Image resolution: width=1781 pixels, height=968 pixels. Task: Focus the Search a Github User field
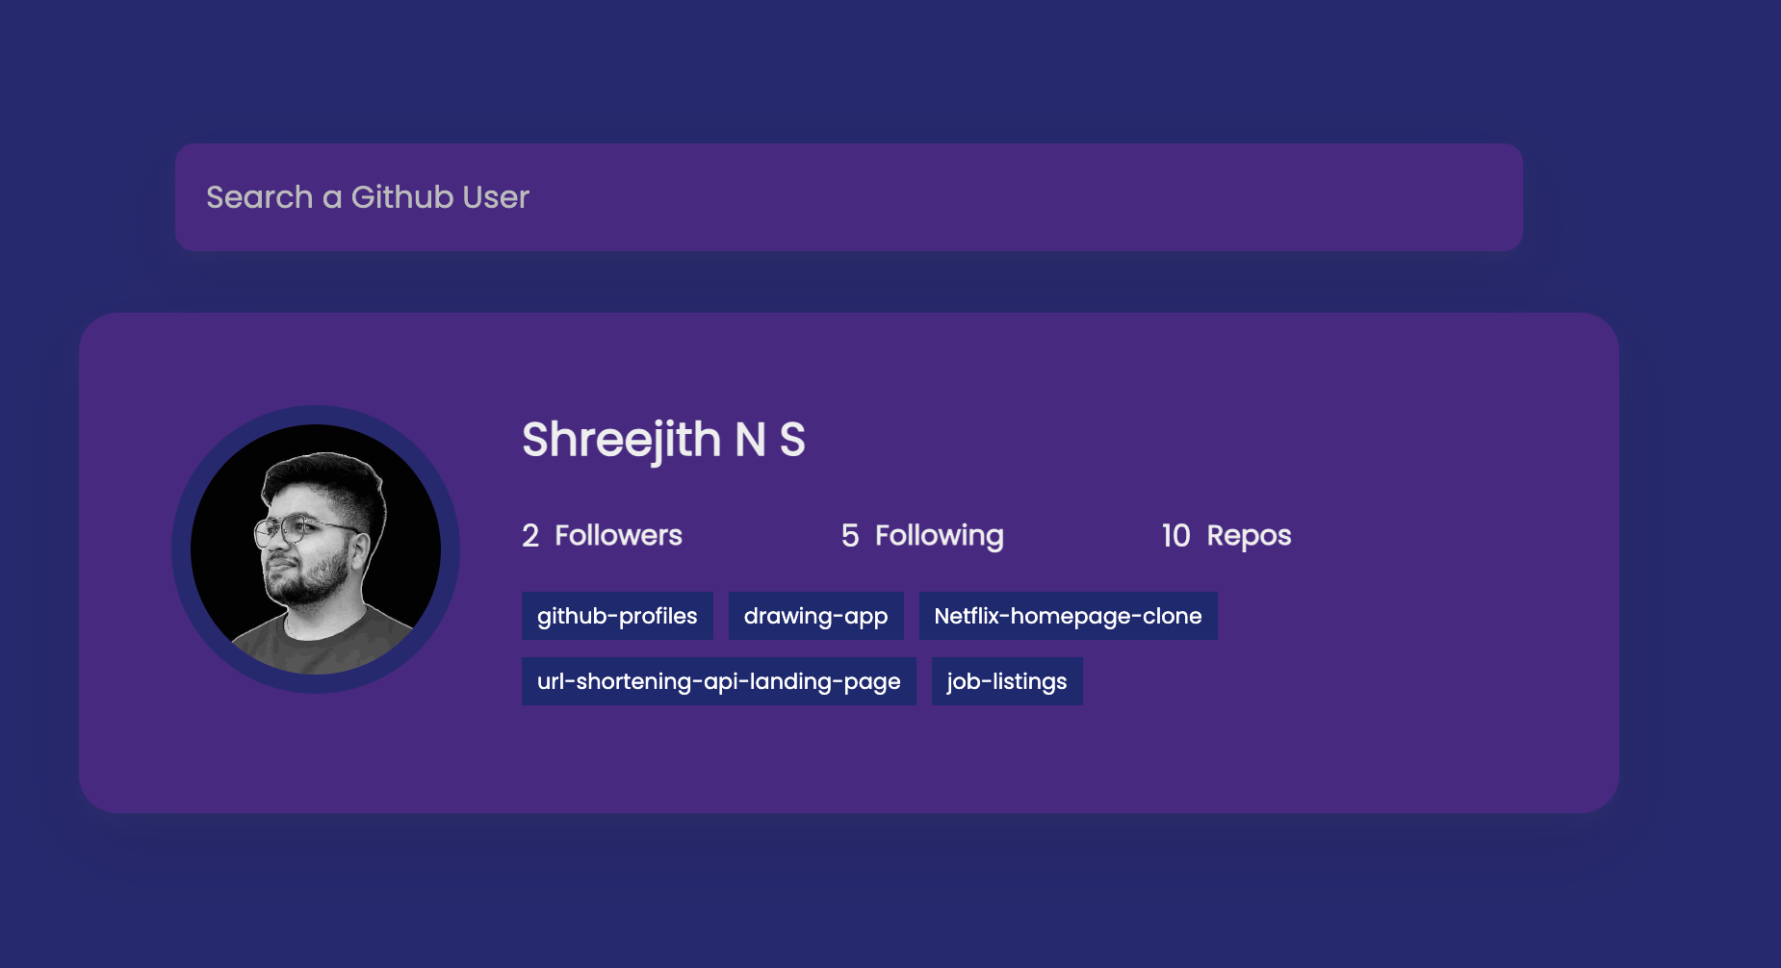tap(848, 197)
